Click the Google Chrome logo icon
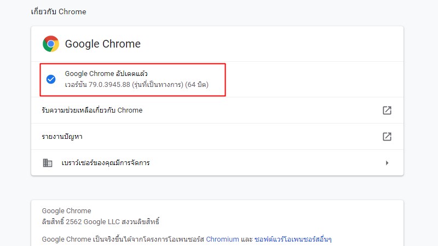 [x=51, y=44]
